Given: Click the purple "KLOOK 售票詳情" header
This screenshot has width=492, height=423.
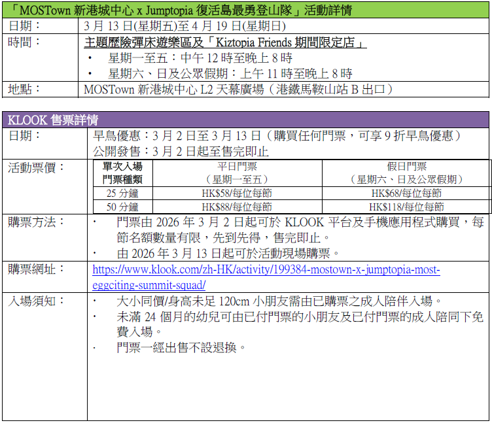Looking at the screenshot, I should pyautogui.click(x=53, y=120).
